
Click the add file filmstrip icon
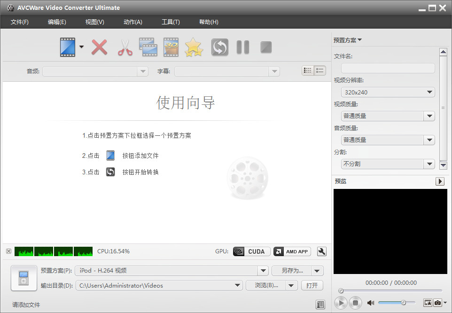point(68,47)
